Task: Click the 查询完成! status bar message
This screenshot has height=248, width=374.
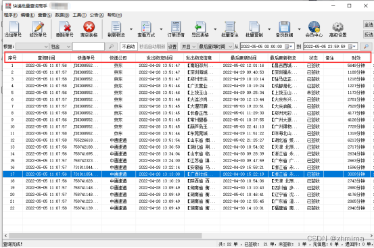Action: coord(13,244)
